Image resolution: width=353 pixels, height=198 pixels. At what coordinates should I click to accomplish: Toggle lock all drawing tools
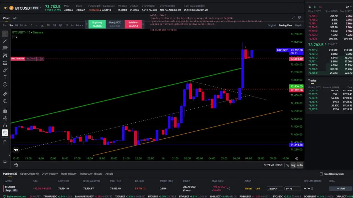tap(5, 125)
